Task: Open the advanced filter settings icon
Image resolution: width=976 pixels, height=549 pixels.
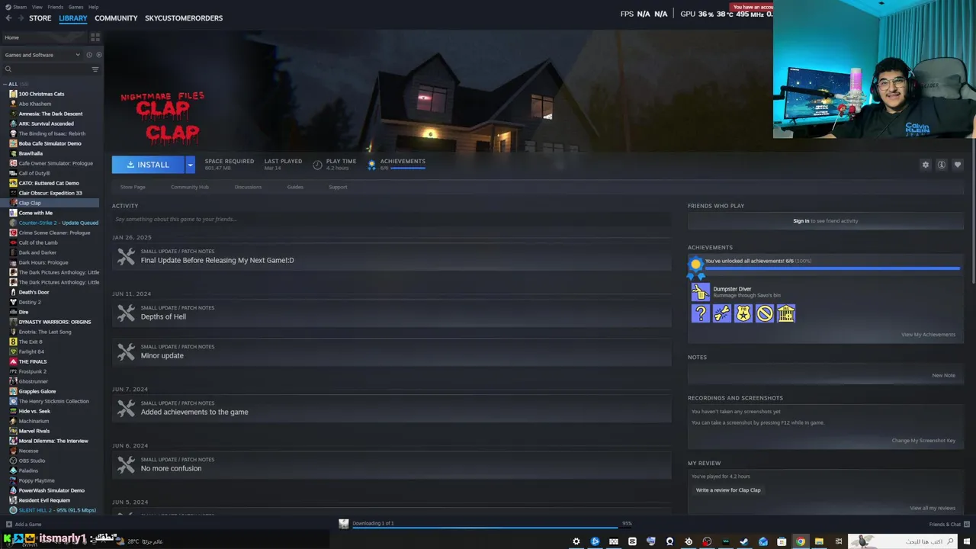Action: pos(95,69)
